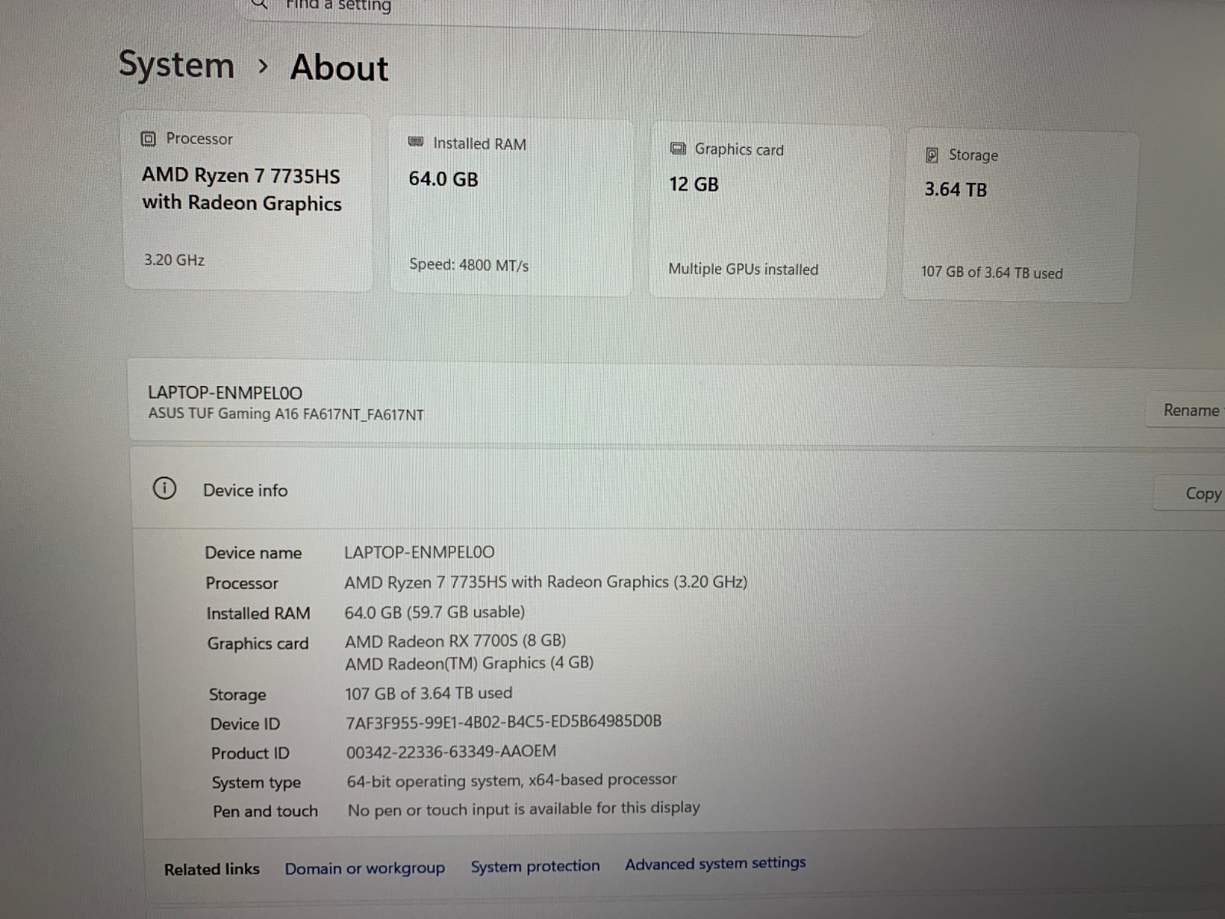Click the Storage drive icon
The image size is (1225, 919).
[x=932, y=155]
